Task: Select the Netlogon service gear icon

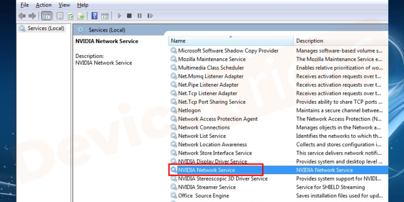Action: pos(174,110)
